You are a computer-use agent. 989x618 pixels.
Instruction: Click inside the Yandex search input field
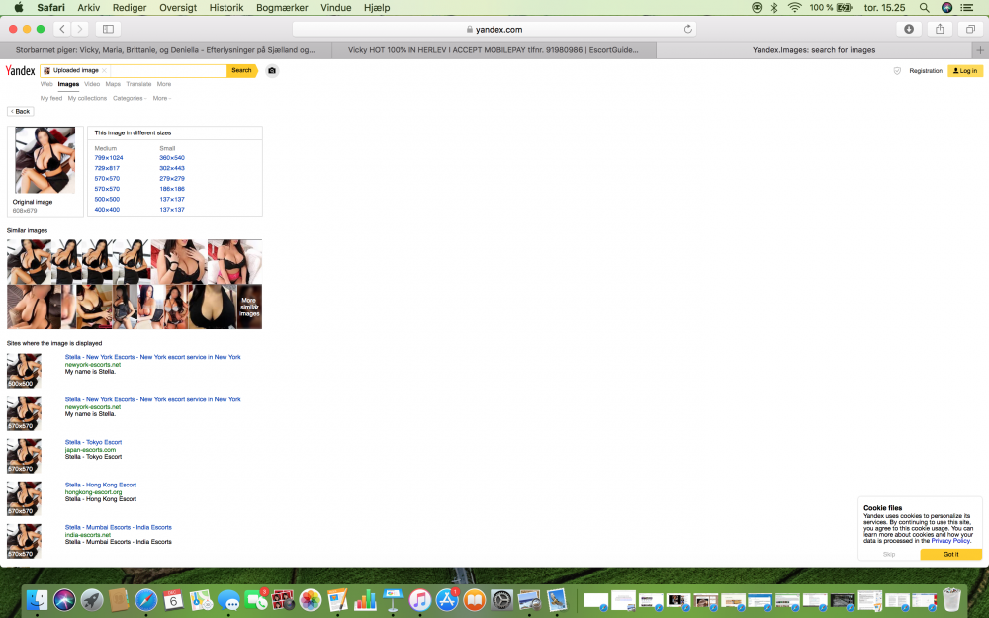pos(166,71)
